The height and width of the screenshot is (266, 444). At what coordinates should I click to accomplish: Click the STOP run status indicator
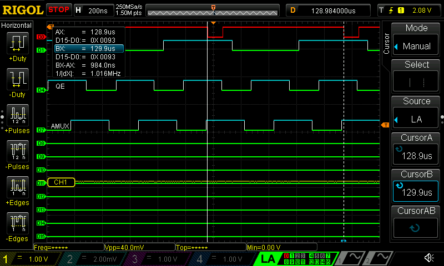[x=58, y=10]
